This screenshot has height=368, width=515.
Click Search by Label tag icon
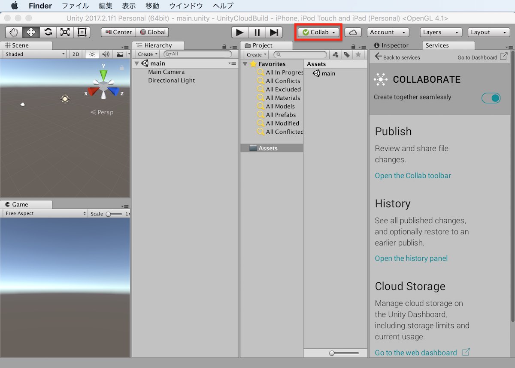click(x=347, y=54)
